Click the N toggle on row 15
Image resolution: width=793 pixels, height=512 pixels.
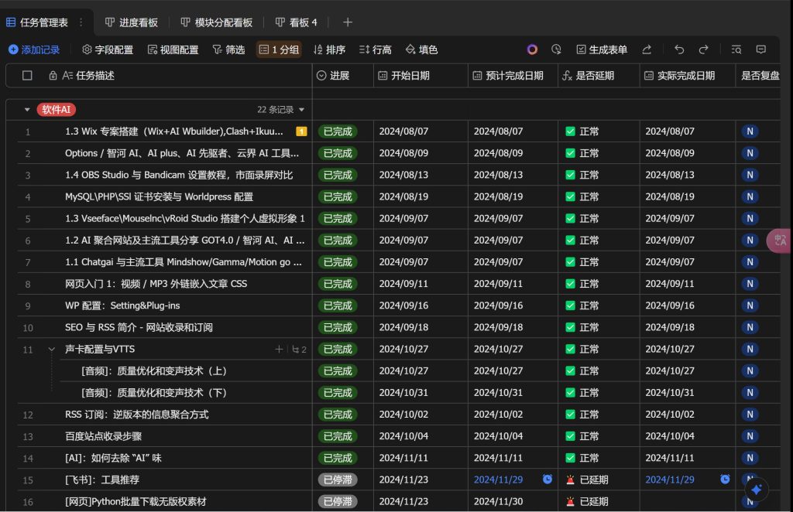(749, 480)
